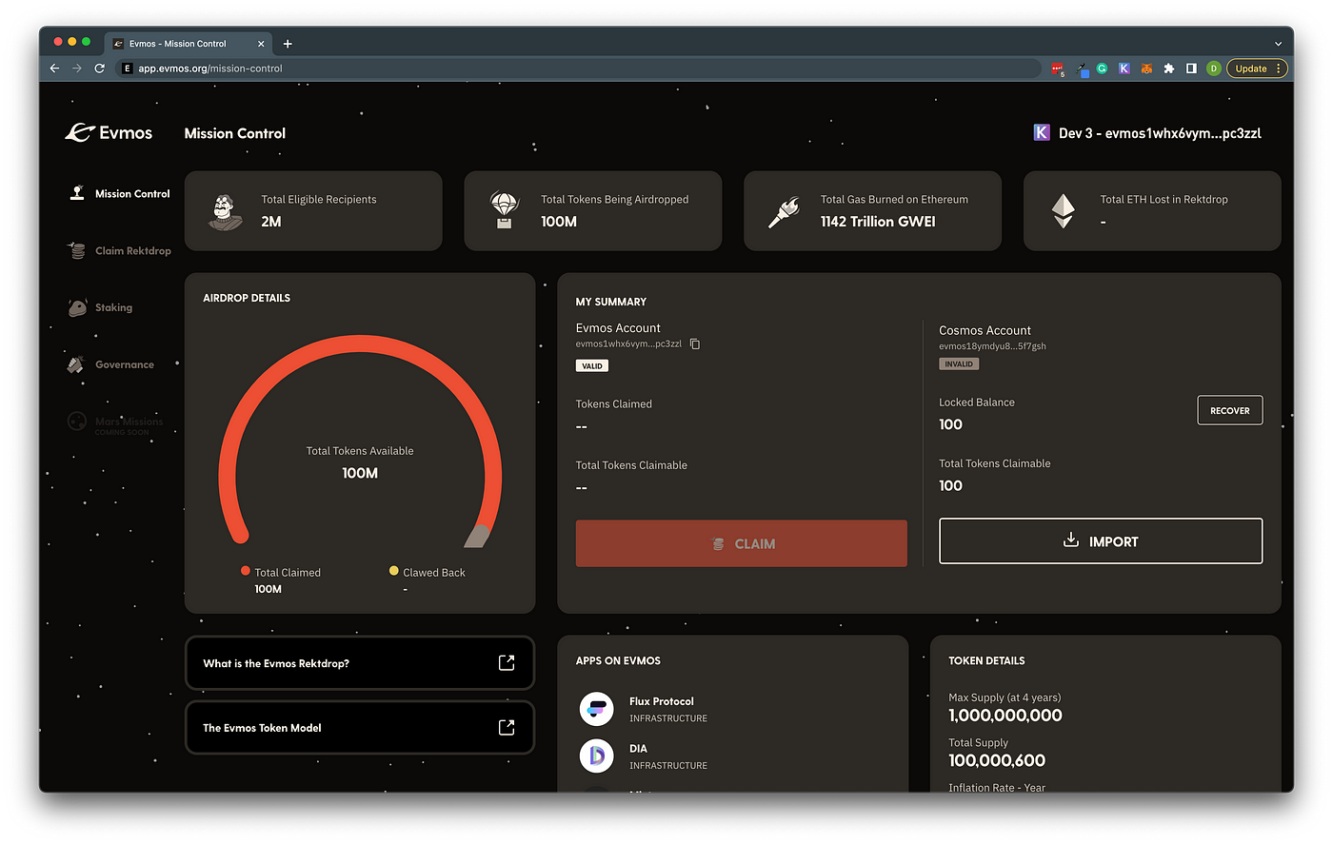Click the Ethereum diamond icon
This screenshot has height=844, width=1333.
pos(1063,211)
